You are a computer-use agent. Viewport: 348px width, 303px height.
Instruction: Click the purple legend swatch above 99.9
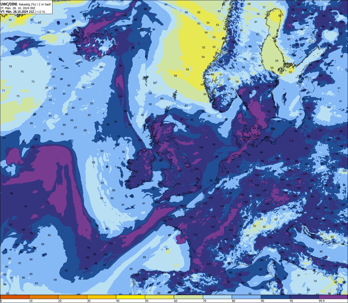click(x=333, y=297)
